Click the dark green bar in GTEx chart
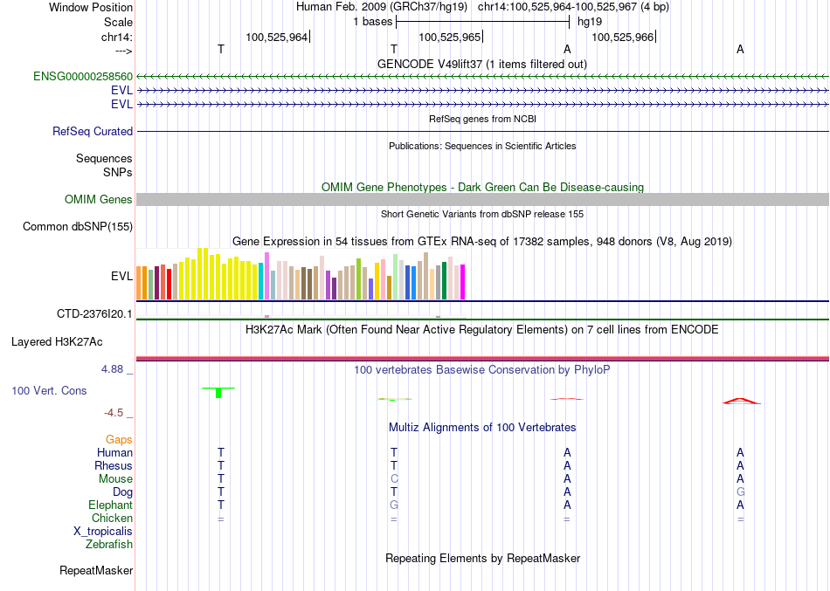 (x=444, y=281)
